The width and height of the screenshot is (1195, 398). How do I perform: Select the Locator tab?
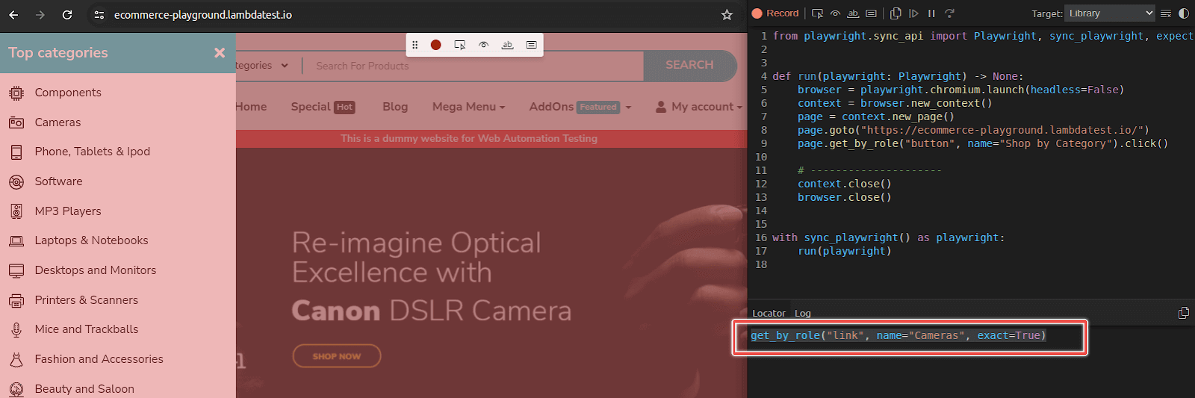(769, 314)
